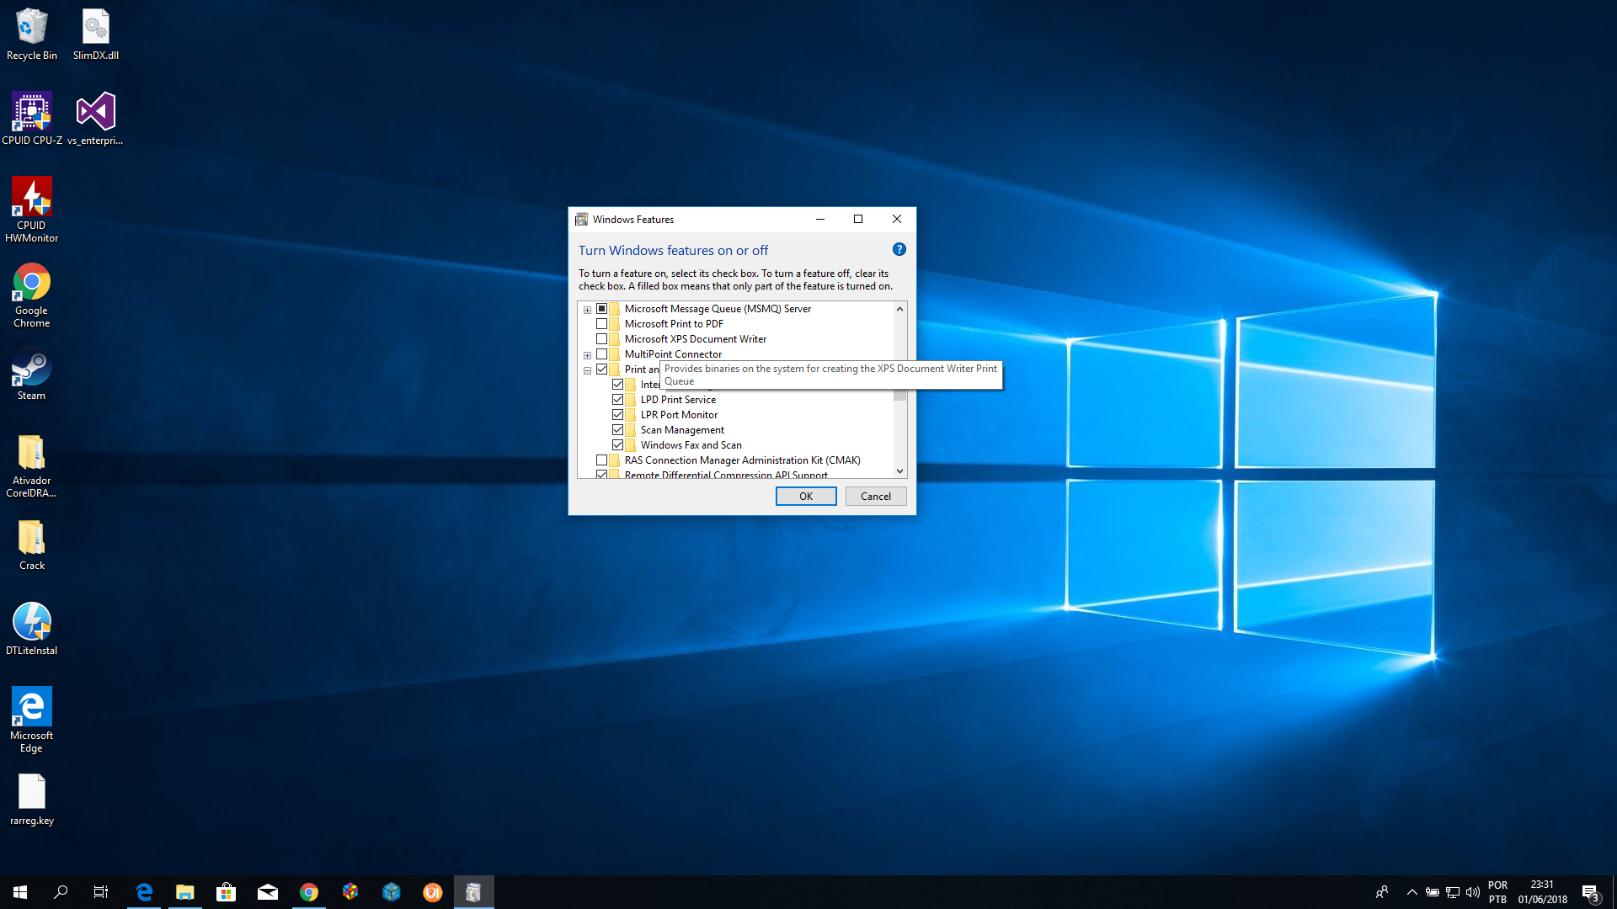The height and width of the screenshot is (909, 1617).
Task: Uncheck the Windows Fax and Scan checkbox
Action: (618, 445)
